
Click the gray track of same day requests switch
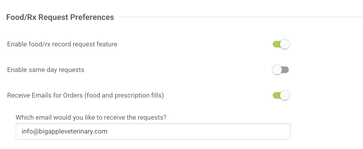pyautogui.click(x=286, y=70)
